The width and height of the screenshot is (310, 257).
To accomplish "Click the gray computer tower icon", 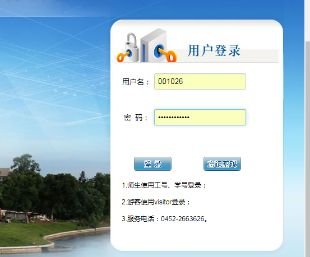I will point(154,45).
